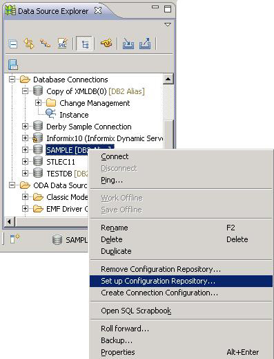Select Informix10 connection item
Viewport: 274px width, 359px height.
point(105,138)
